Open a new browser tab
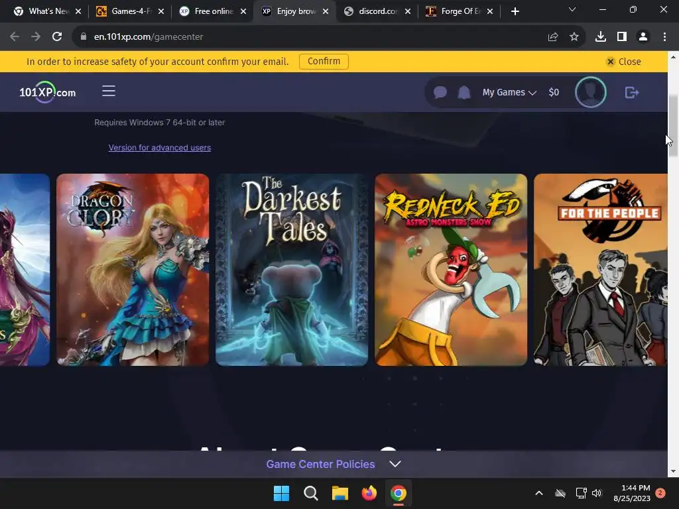The height and width of the screenshot is (509, 679). (515, 12)
